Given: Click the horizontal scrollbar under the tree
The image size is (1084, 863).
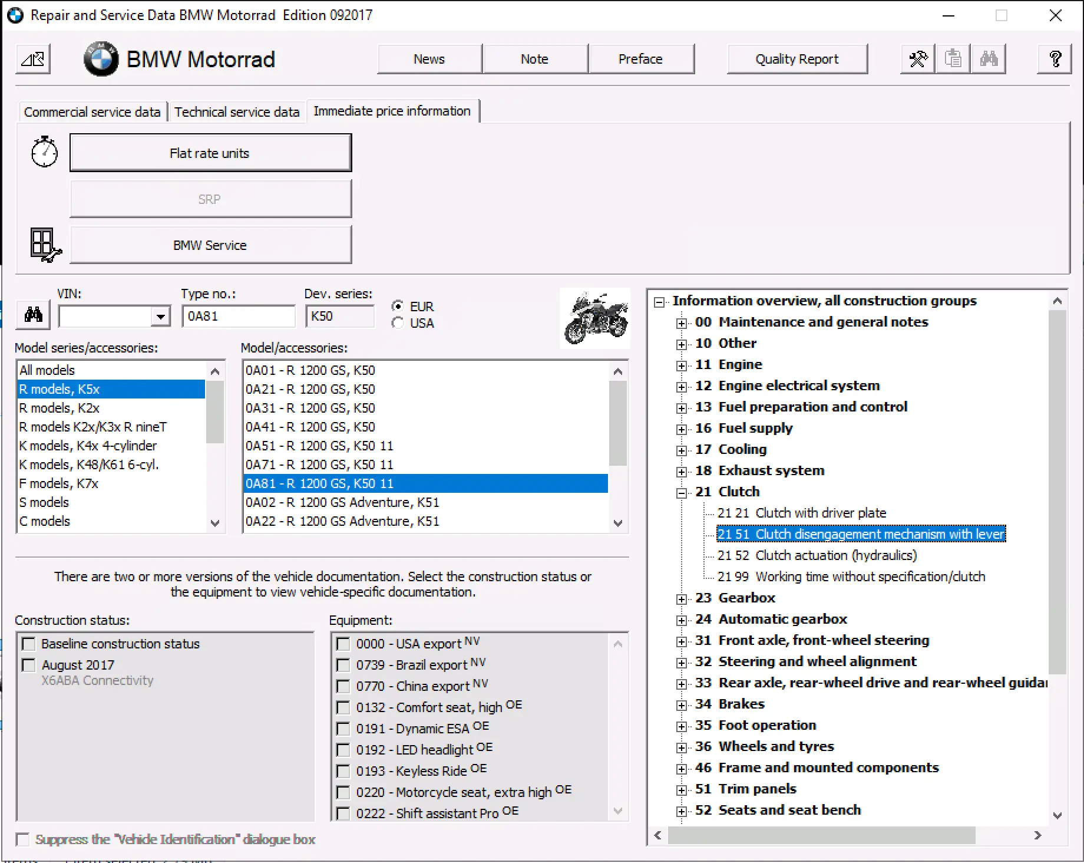Looking at the screenshot, I should (x=821, y=835).
